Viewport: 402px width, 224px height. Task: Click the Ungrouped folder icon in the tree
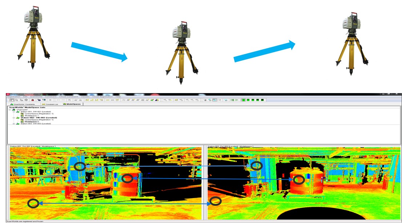tap(14, 109)
